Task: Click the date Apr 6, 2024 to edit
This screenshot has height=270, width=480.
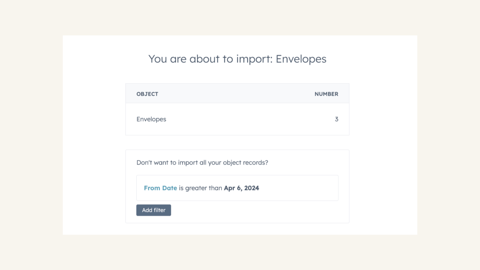Action: click(x=241, y=188)
